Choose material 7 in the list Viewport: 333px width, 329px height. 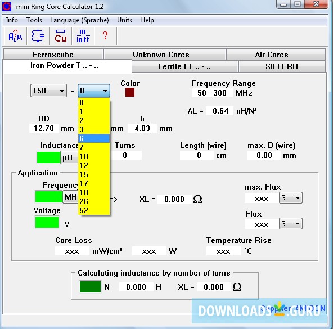(x=94, y=147)
